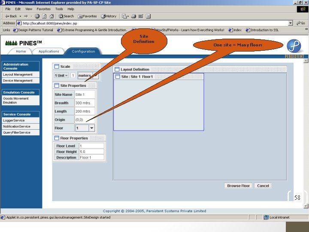Click the Layout Definition panel icon
The image size is (309, 232).
pos(117,69)
